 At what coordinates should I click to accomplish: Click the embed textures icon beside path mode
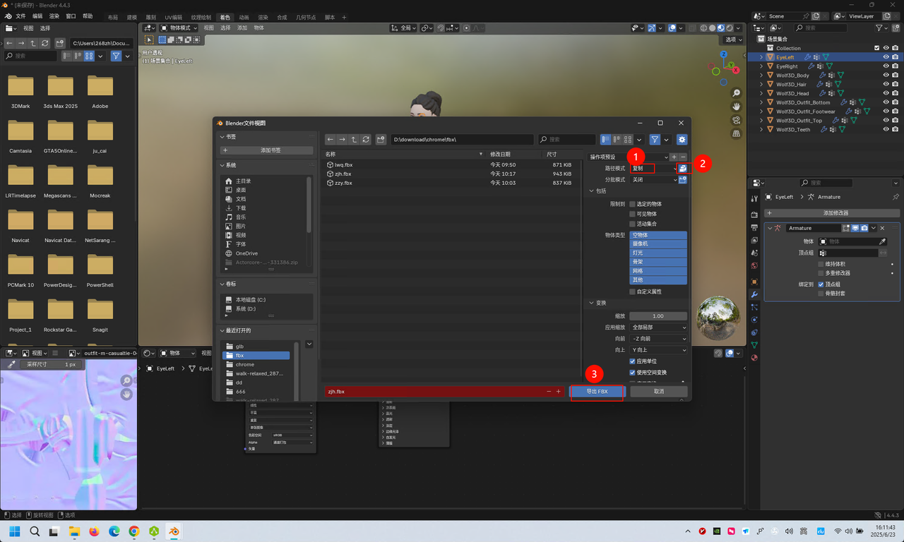[x=682, y=169]
